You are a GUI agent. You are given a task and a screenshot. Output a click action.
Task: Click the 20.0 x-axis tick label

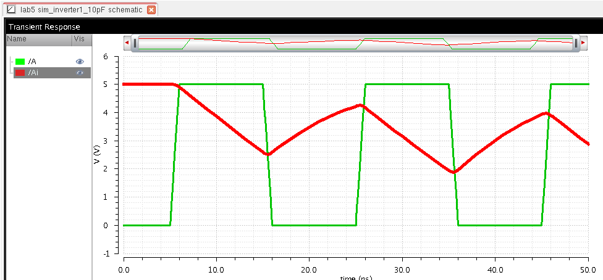click(310, 270)
